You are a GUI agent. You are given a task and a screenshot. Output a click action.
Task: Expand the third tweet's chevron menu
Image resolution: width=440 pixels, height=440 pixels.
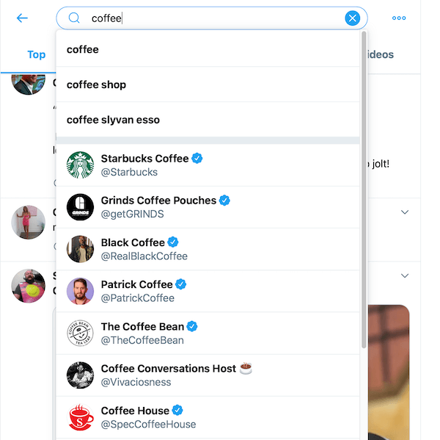(x=404, y=275)
